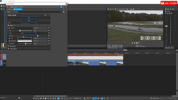Viewport: 178px width, 100px height.
Task: Click the Delete X icon in the bottom toolbar
Action: [x=70, y=98]
